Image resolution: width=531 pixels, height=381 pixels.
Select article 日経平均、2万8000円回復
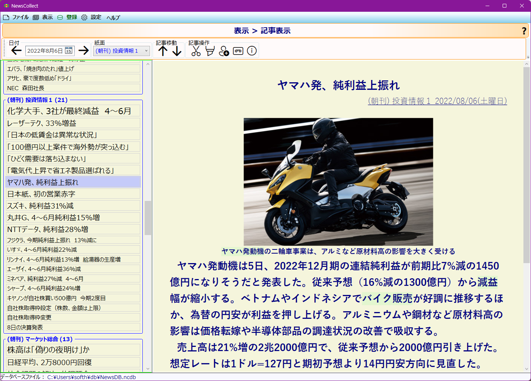click(73, 362)
